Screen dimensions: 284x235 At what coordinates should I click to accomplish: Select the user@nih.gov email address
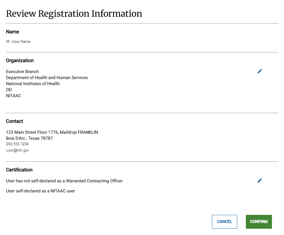(17, 150)
